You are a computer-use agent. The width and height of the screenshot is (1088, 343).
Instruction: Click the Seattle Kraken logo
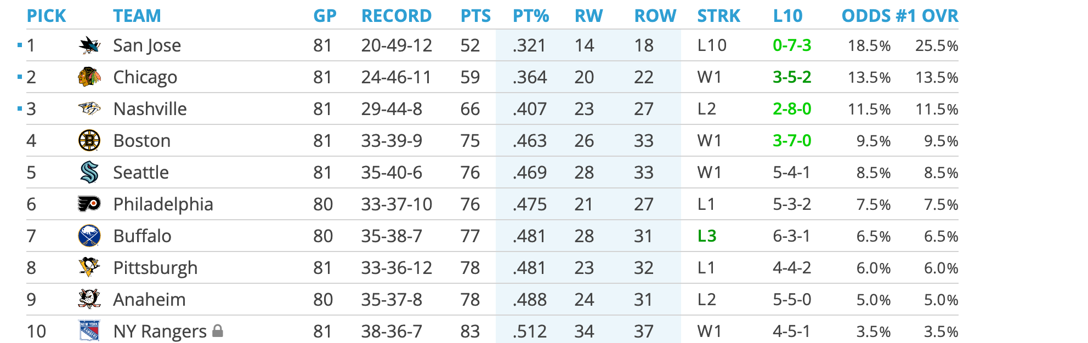tap(89, 173)
